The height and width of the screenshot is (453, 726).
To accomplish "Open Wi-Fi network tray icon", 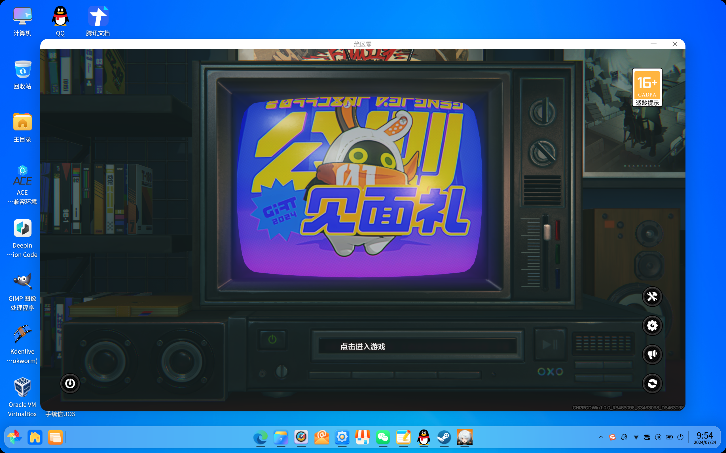I will point(636,437).
